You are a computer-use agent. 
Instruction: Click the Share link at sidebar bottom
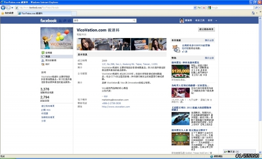[x=43, y=121]
